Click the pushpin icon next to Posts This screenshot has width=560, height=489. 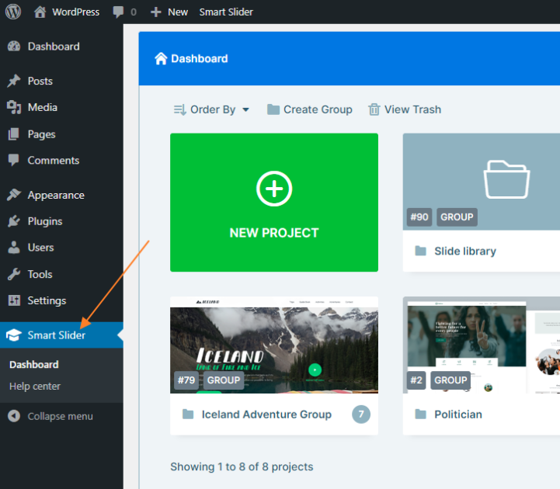pyautogui.click(x=14, y=81)
